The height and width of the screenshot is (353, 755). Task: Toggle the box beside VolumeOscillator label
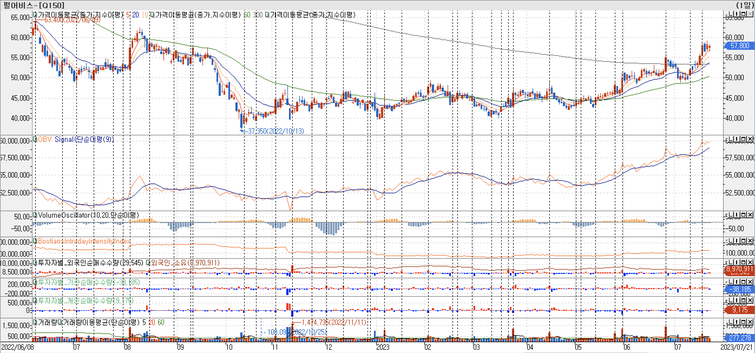click(x=35, y=215)
